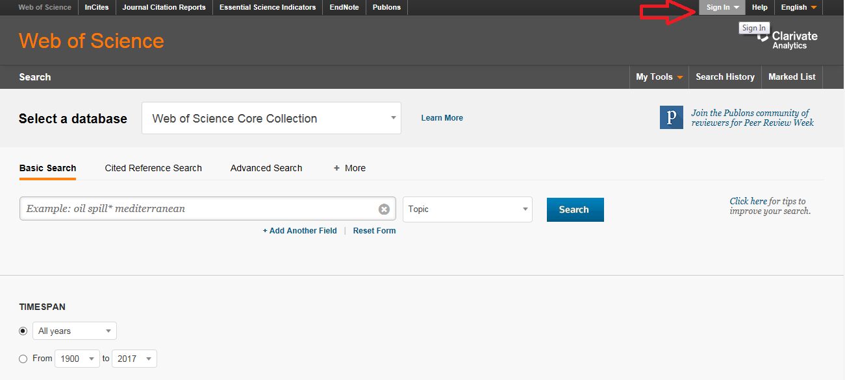Click the 'Click here' search tips link
This screenshot has width=845, height=380.
pos(748,201)
